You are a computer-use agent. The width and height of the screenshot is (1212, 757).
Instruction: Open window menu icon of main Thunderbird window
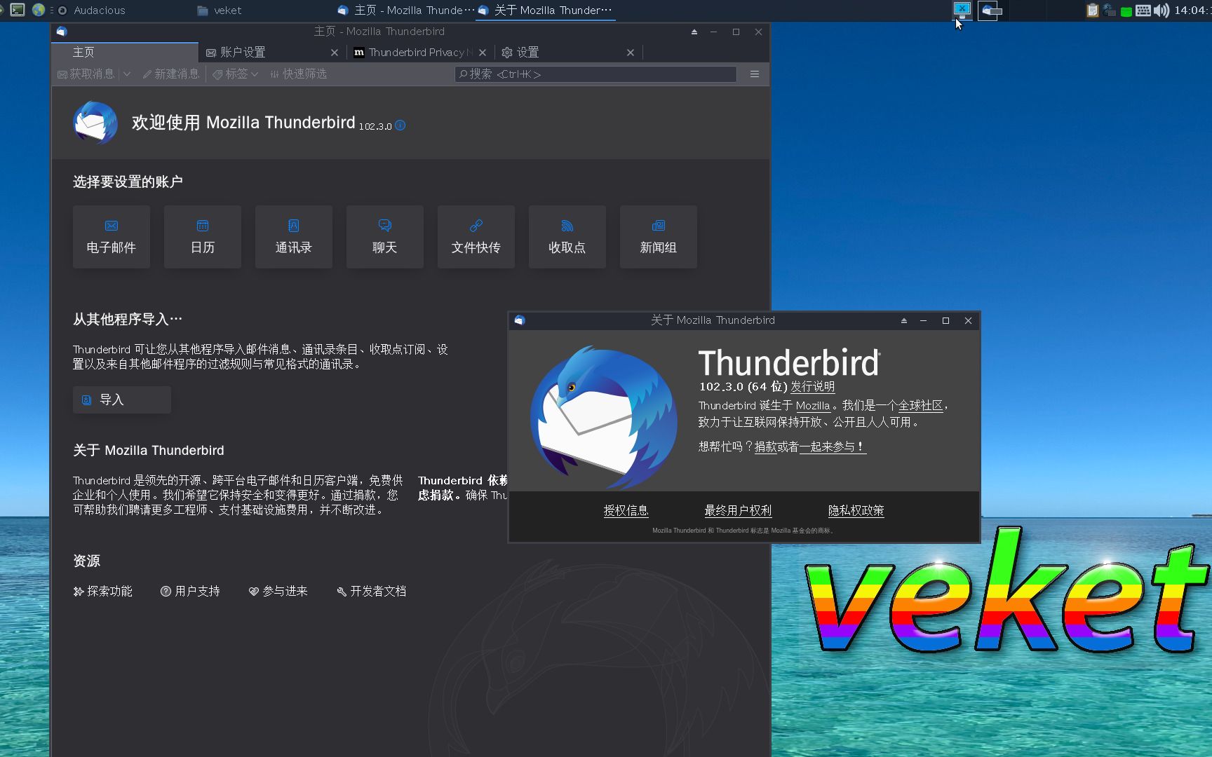tap(62, 32)
